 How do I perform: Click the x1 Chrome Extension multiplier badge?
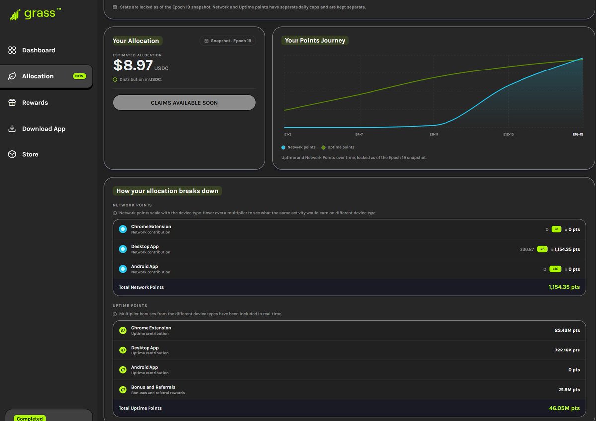tap(557, 229)
